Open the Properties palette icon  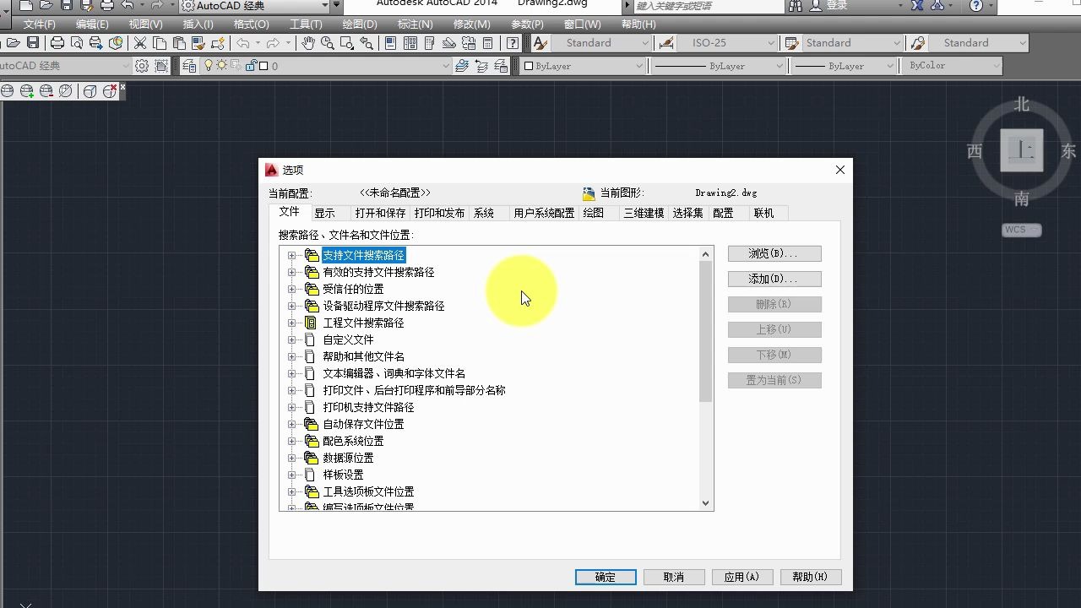click(x=391, y=43)
